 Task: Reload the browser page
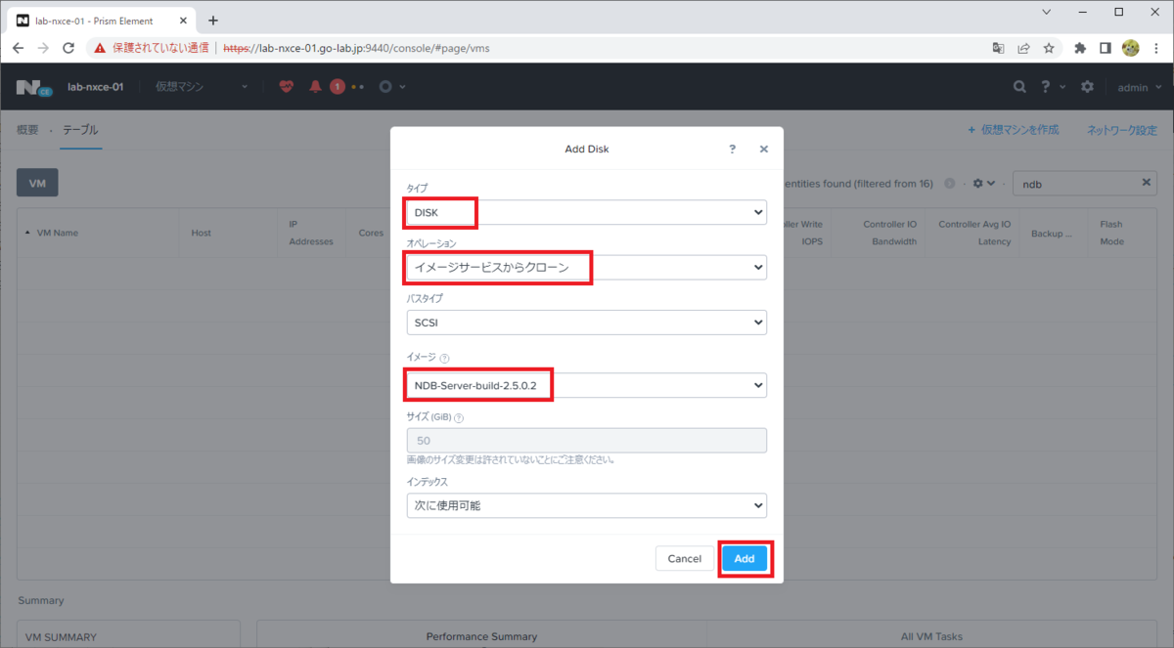pos(68,47)
